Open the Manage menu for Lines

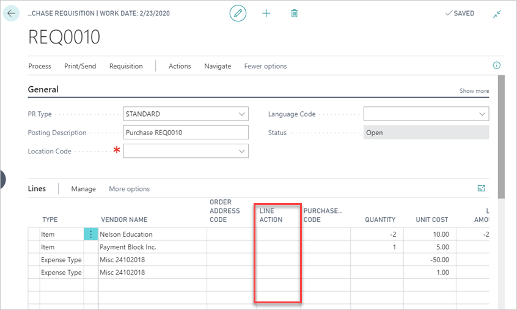pyautogui.click(x=83, y=189)
